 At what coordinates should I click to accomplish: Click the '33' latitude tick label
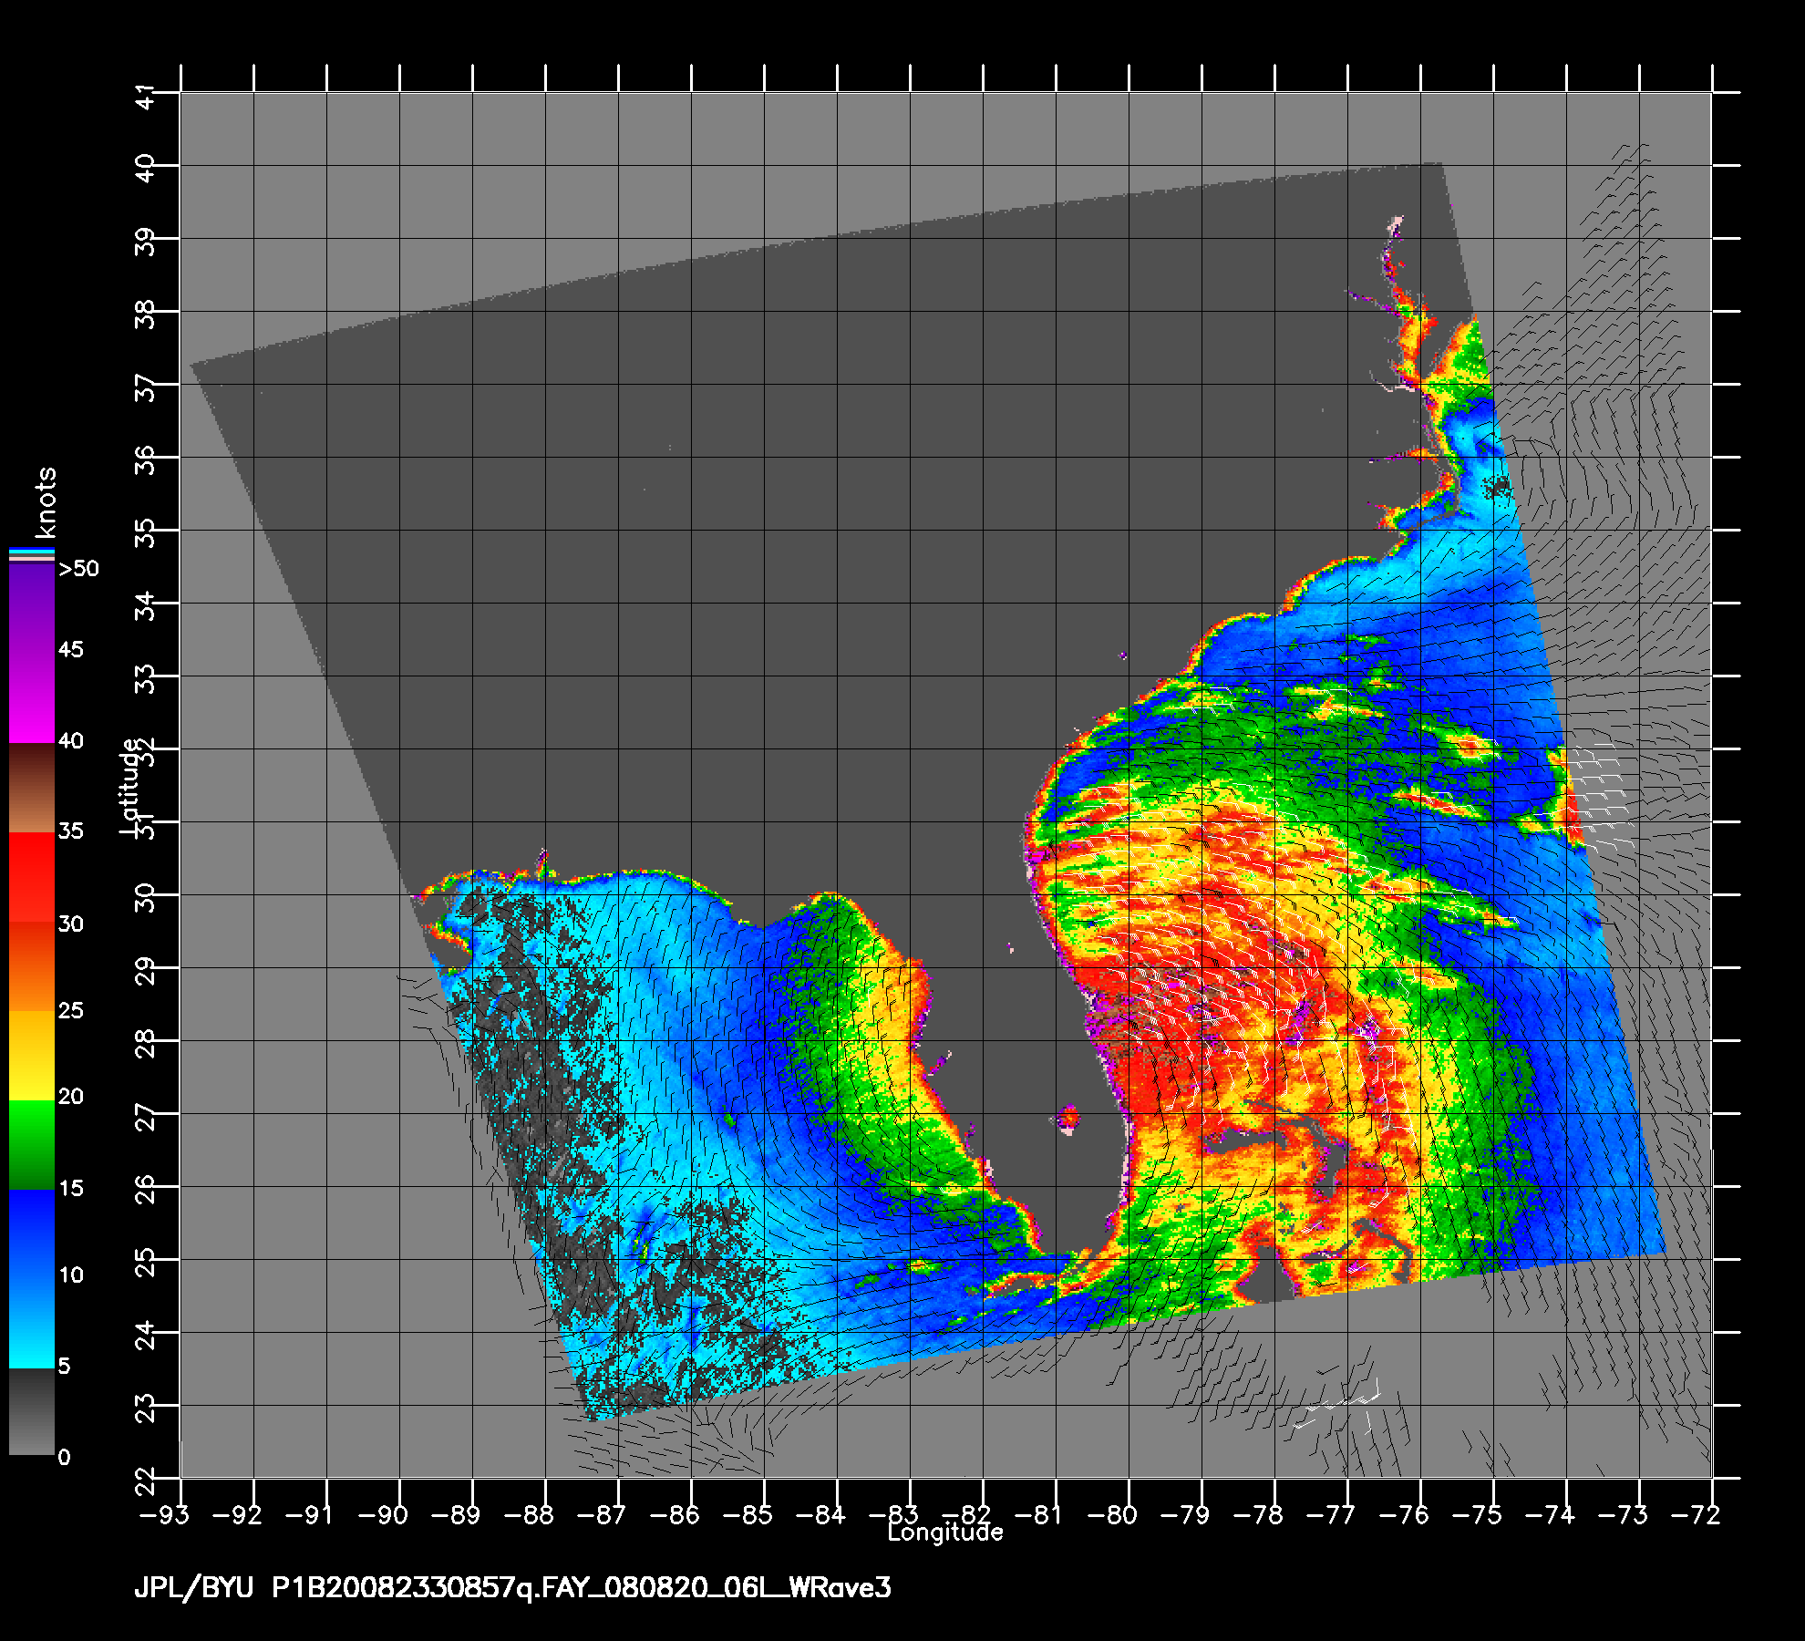(x=146, y=680)
